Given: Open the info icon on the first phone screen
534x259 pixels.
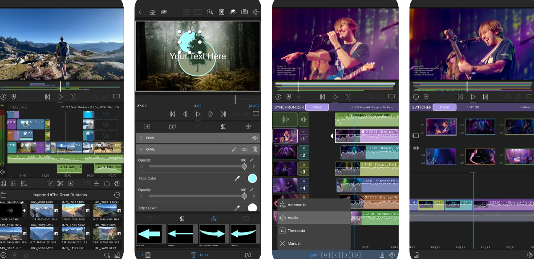Looking at the screenshot, I should tap(4, 97).
